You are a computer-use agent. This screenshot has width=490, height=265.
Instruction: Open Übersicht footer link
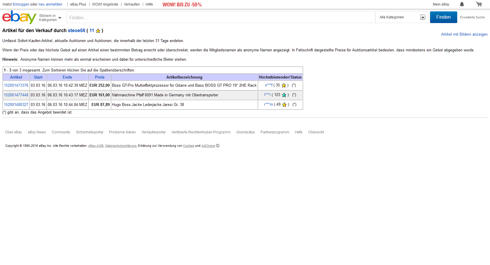point(316,132)
